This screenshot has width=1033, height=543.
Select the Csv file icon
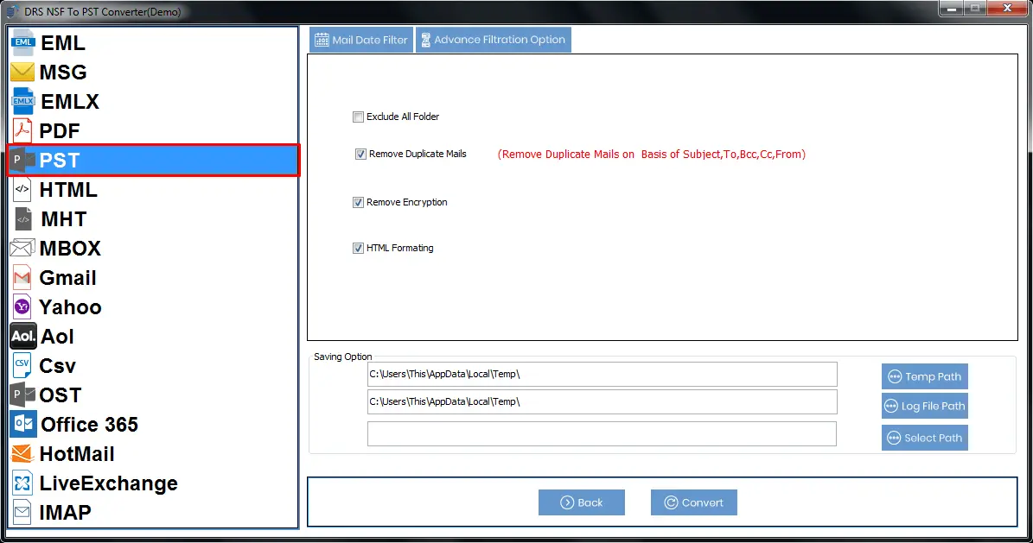coord(22,365)
